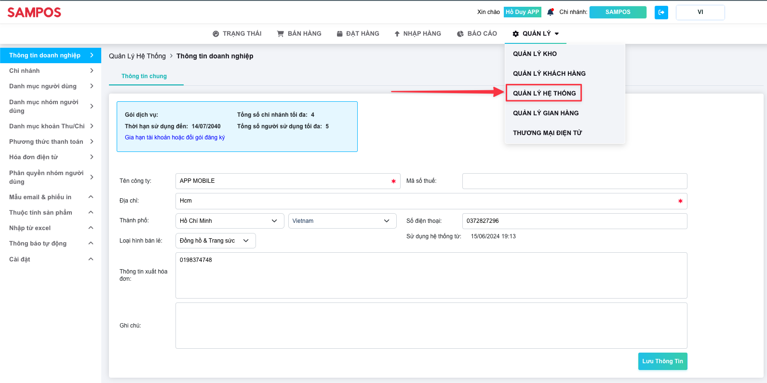This screenshot has height=383, width=767.
Task: Click the Mã số thuế input field
Action: (x=575, y=181)
